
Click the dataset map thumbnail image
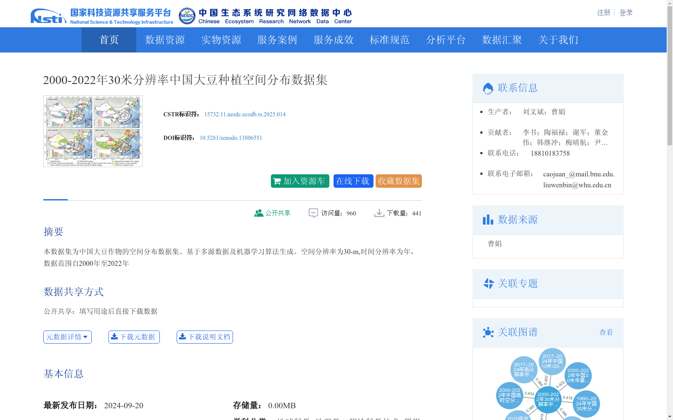[93, 131]
